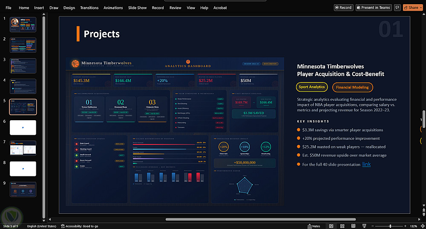This screenshot has width=426, height=229.
Task: Click the zoom out minus button
Action: click(x=373, y=226)
